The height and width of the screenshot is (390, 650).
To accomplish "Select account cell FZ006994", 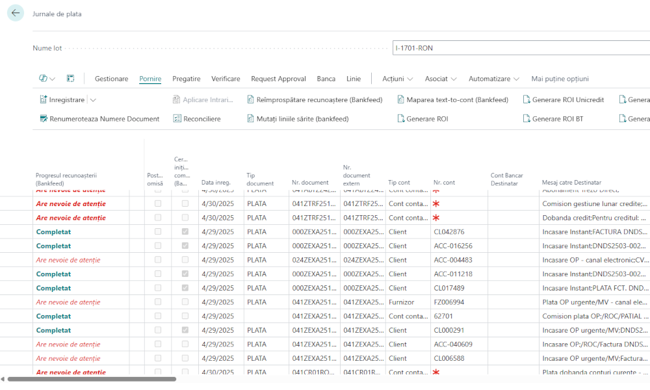I will coord(449,302).
